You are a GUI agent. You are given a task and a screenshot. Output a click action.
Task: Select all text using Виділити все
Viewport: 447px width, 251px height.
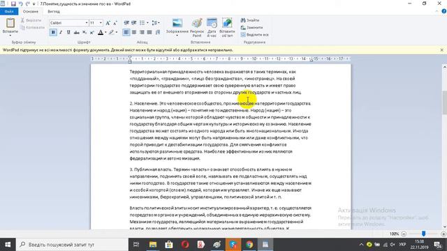(x=254, y=35)
